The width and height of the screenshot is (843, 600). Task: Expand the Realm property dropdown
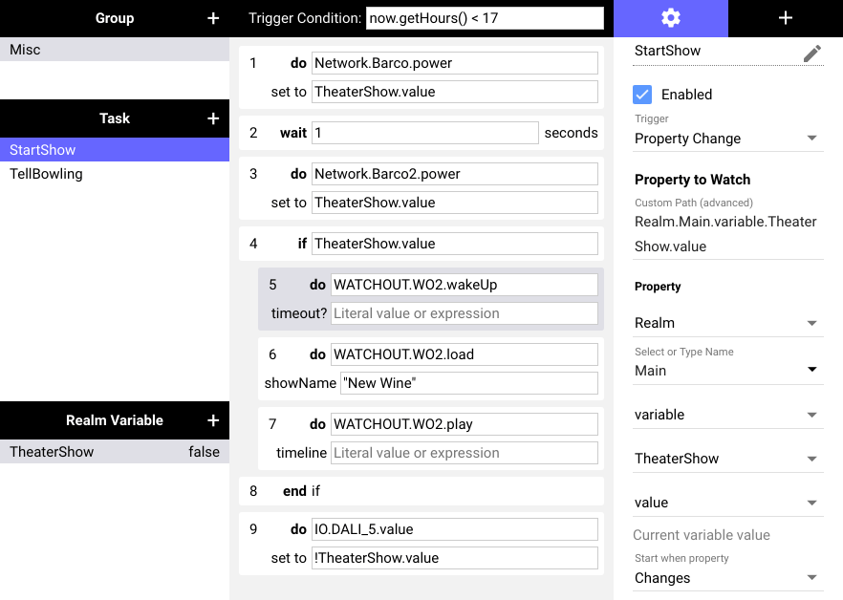tap(728, 323)
